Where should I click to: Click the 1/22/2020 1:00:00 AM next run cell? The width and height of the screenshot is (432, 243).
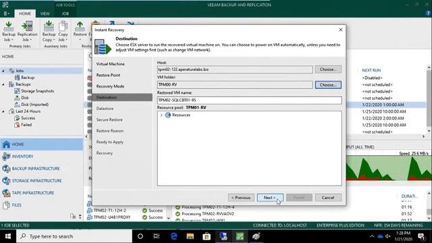pos(383,105)
